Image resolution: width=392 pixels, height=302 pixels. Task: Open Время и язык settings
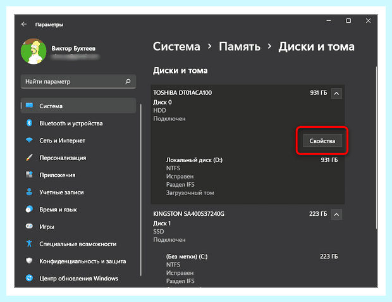tap(78, 209)
